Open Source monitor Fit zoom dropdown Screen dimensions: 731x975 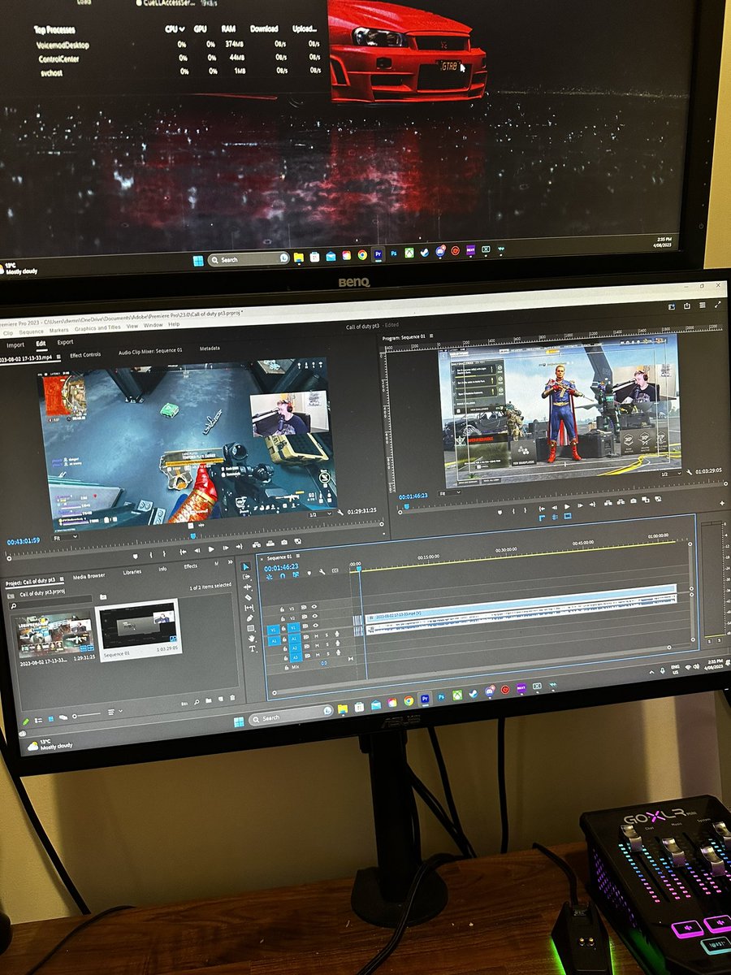pos(67,536)
